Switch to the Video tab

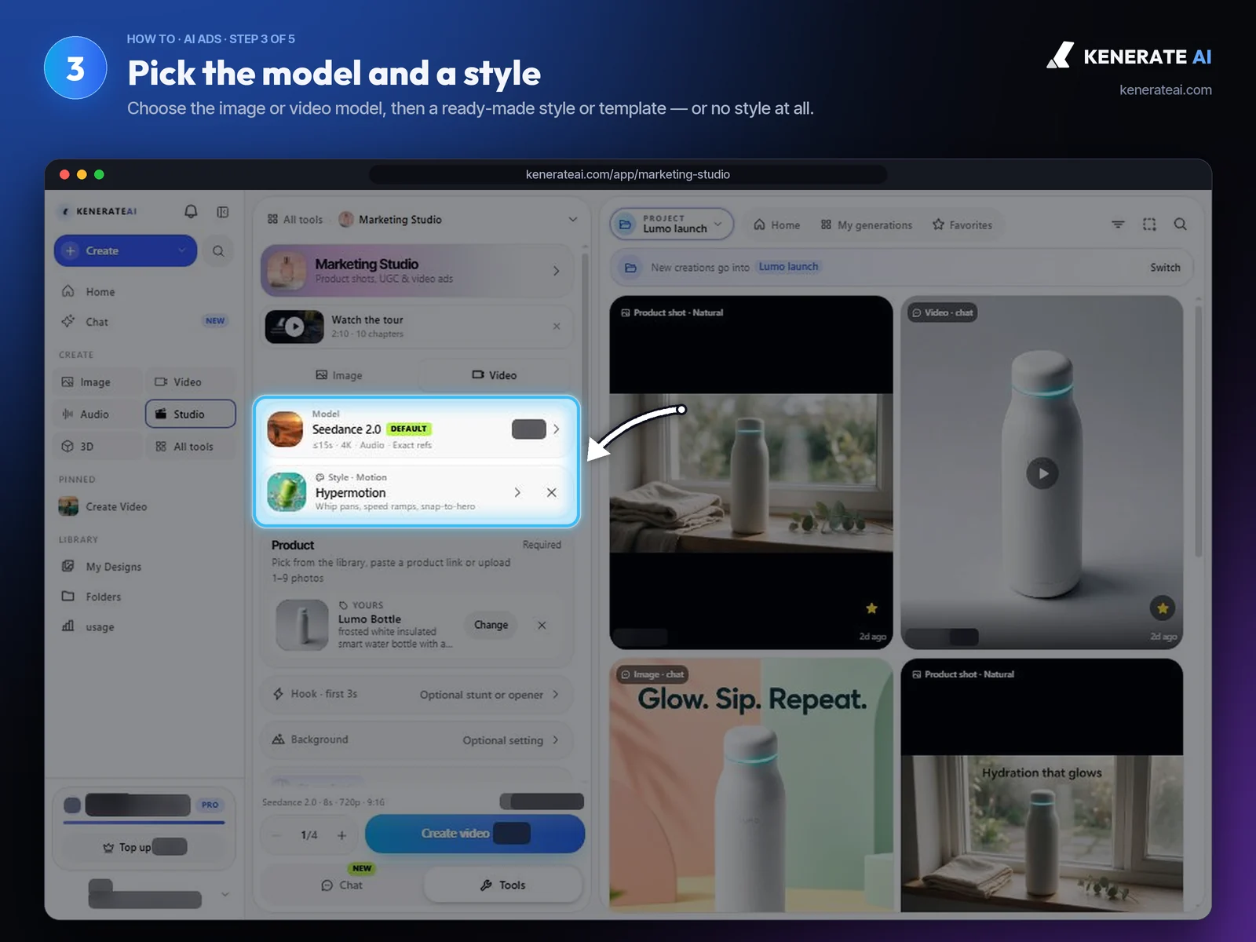(495, 376)
